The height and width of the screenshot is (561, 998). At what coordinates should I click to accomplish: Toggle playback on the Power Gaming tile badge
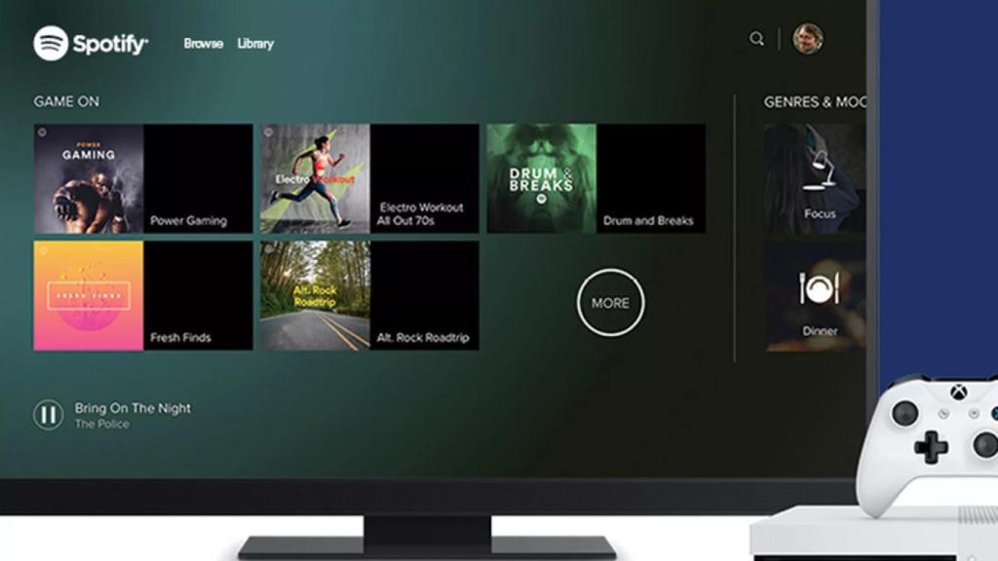click(x=40, y=129)
